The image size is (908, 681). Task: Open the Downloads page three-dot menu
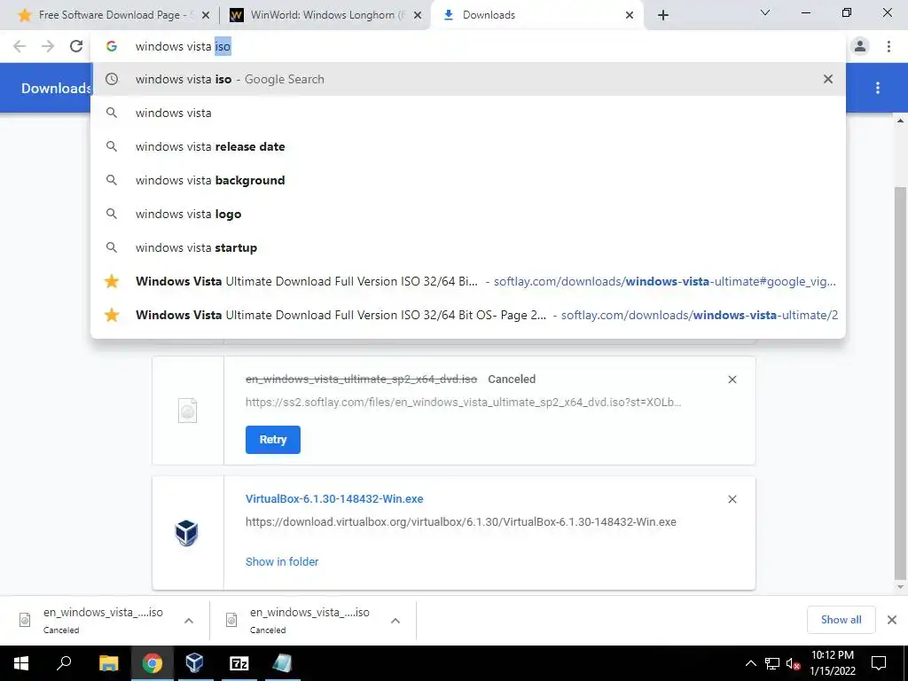coord(878,88)
